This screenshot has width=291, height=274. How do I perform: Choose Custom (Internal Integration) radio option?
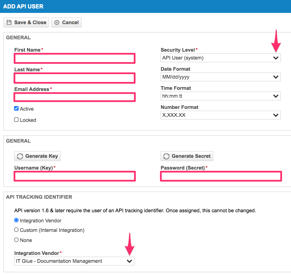16,230
